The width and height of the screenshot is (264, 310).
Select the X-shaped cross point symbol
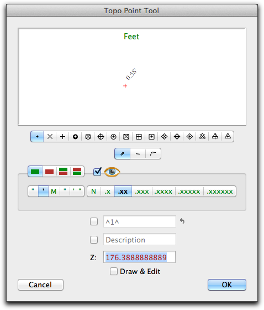[50, 137]
